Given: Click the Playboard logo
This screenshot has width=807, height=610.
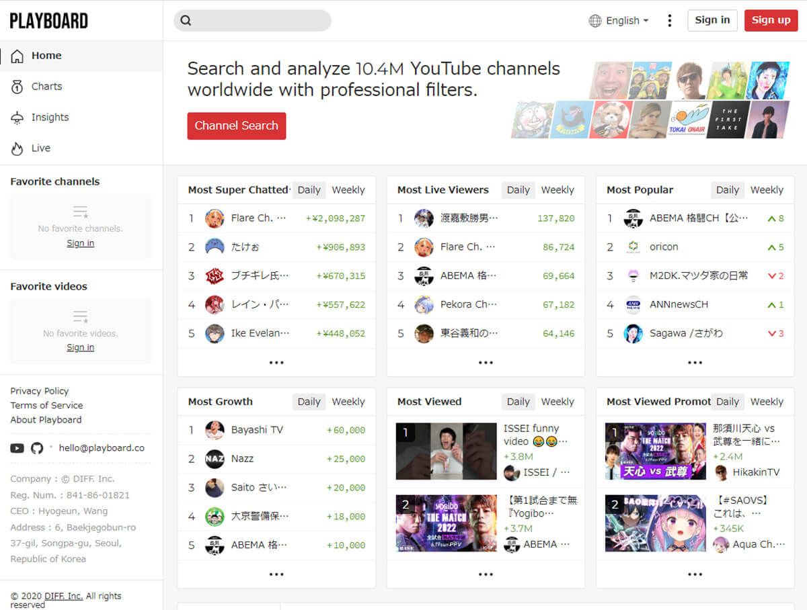Looking at the screenshot, I should click(48, 21).
